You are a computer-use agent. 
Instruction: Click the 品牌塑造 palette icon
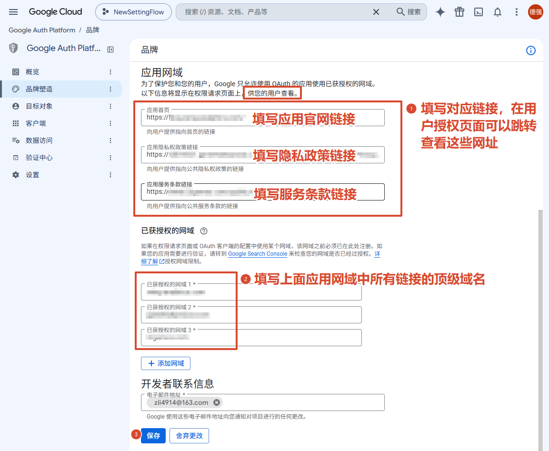[x=16, y=89]
